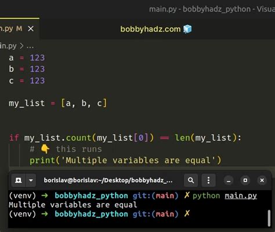275x232 pixels.
Task: Click the 'my_list = [a, b, c]' line
Action: point(57,103)
